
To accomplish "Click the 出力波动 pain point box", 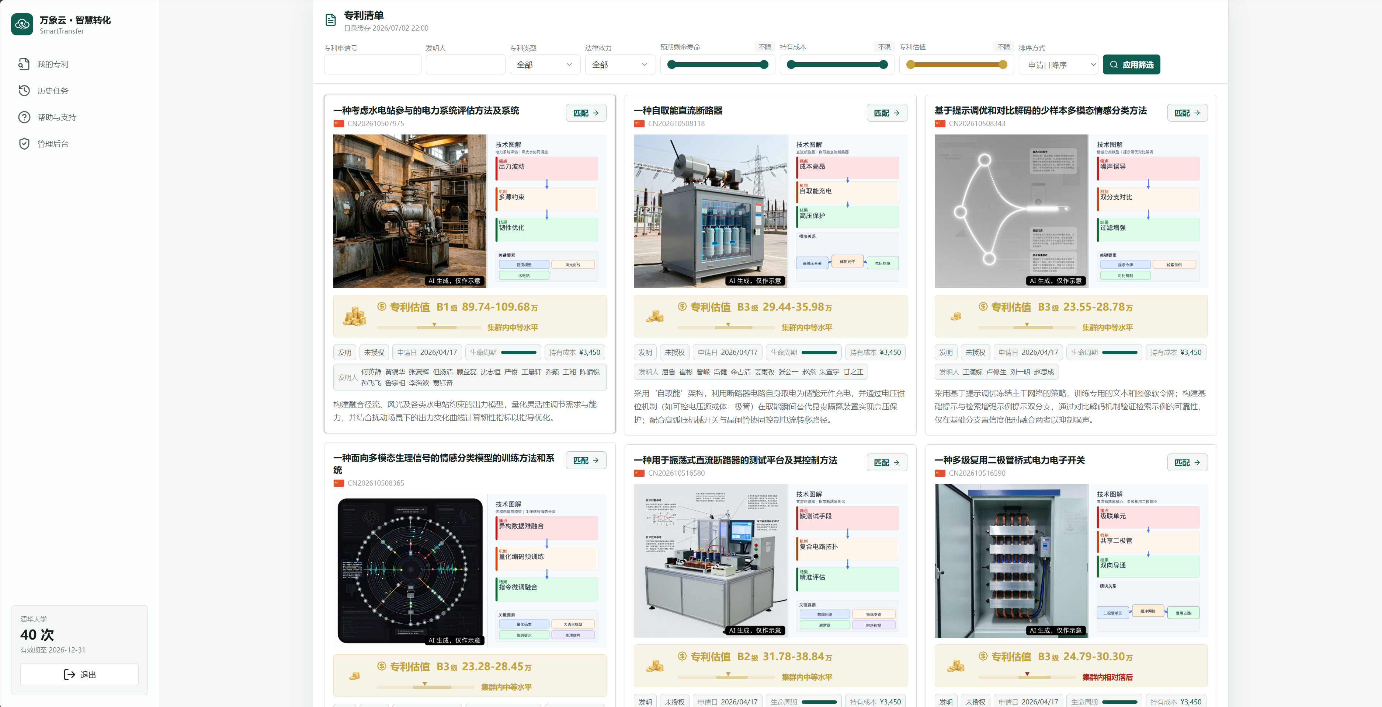I will point(547,168).
